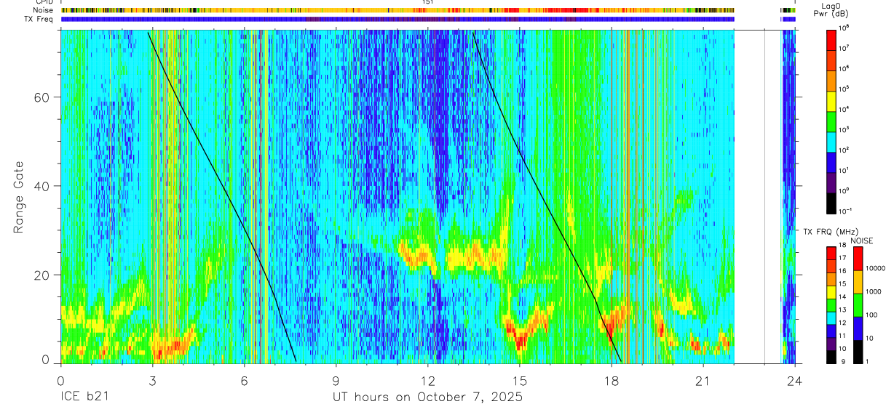Viewport: 894px width, 412px height.
Task: Click the green segment of NOISE colorbar
Action: click(x=858, y=305)
